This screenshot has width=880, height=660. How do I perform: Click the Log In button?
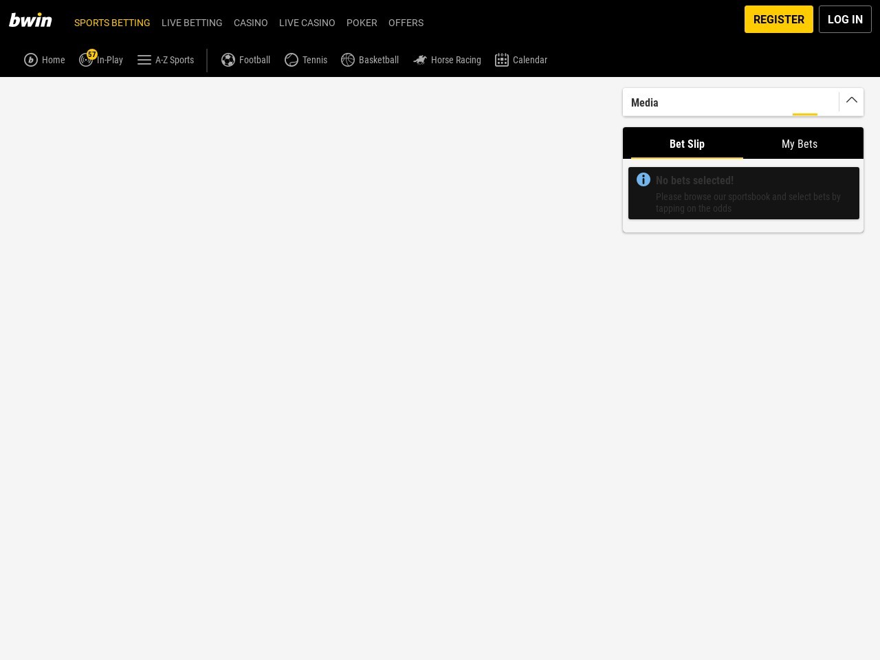pos(845,19)
